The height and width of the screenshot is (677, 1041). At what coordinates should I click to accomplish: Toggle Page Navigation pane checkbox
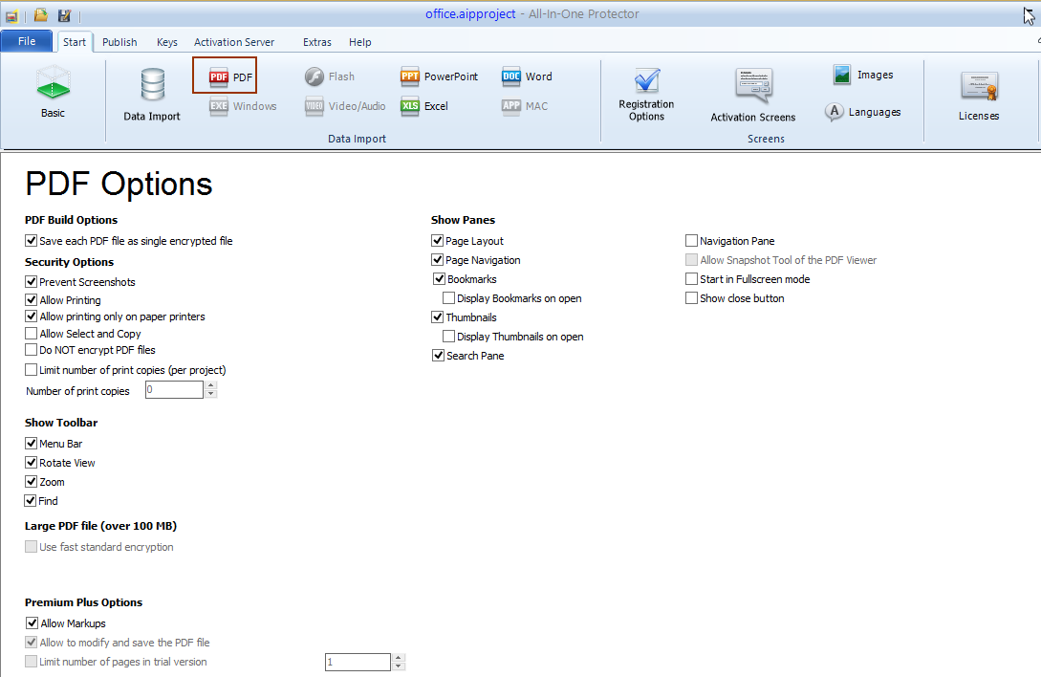point(438,260)
